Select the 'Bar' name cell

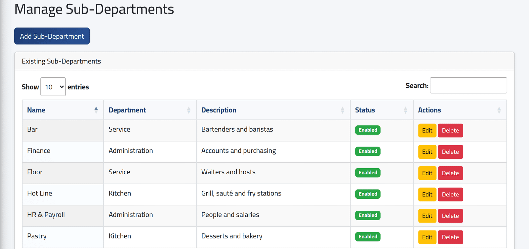click(63, 131)
